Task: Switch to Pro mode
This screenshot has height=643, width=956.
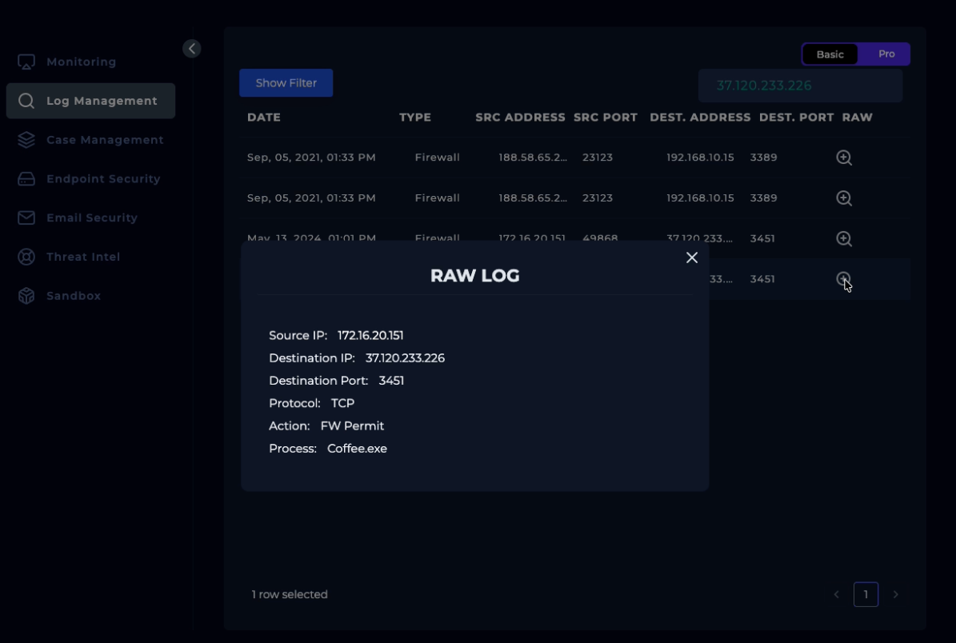Action: pyautogui.click(x=886, y=54)
